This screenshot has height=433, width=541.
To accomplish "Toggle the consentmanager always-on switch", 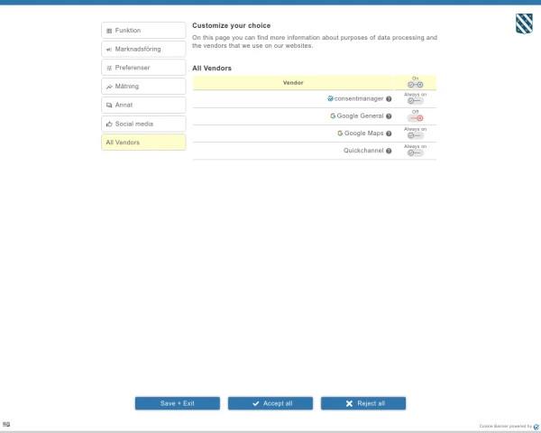I will (x=415, y=101).
